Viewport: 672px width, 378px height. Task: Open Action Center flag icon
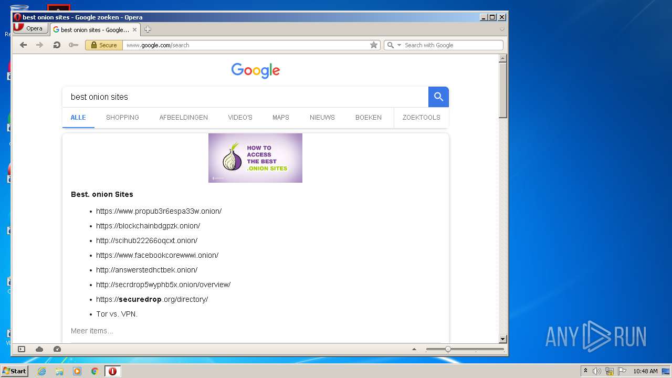click(622, 371)
